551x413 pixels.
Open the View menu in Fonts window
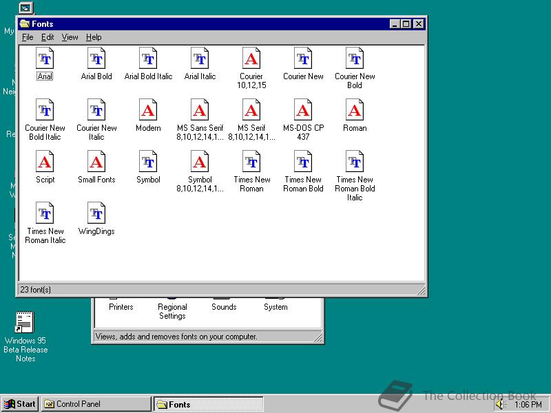pos(70,37)
